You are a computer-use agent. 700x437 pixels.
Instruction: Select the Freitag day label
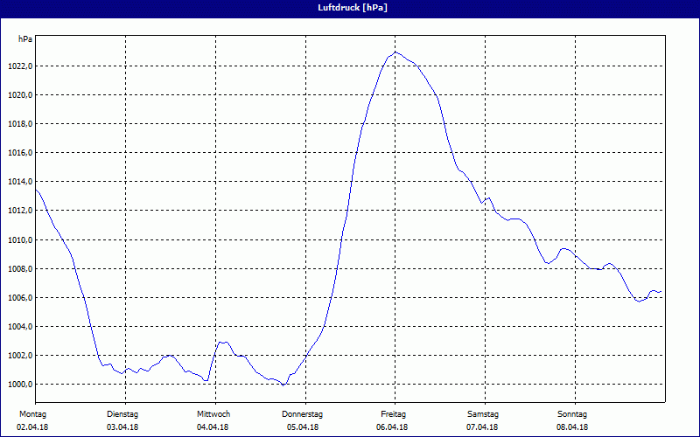point(393,413)
